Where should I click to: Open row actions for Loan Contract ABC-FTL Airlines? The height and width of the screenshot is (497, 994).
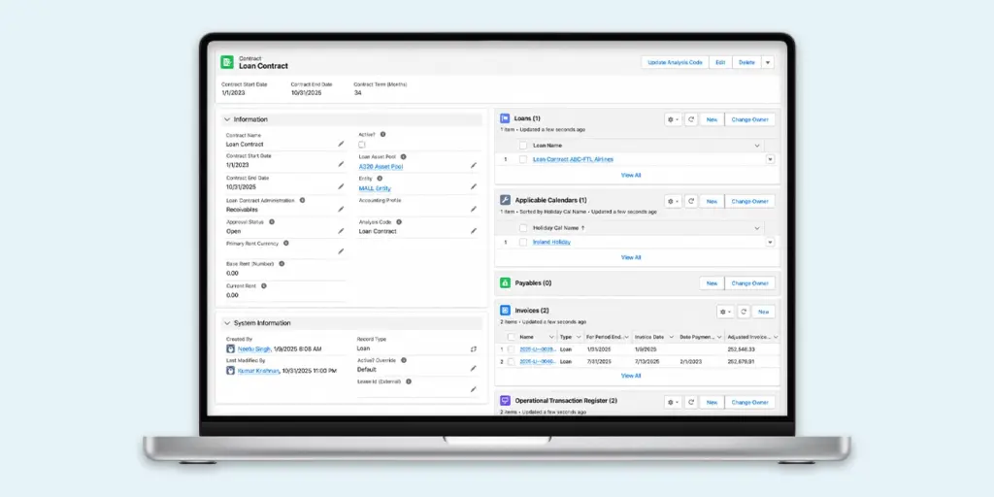pyautogui.click(x=770, y=160)
